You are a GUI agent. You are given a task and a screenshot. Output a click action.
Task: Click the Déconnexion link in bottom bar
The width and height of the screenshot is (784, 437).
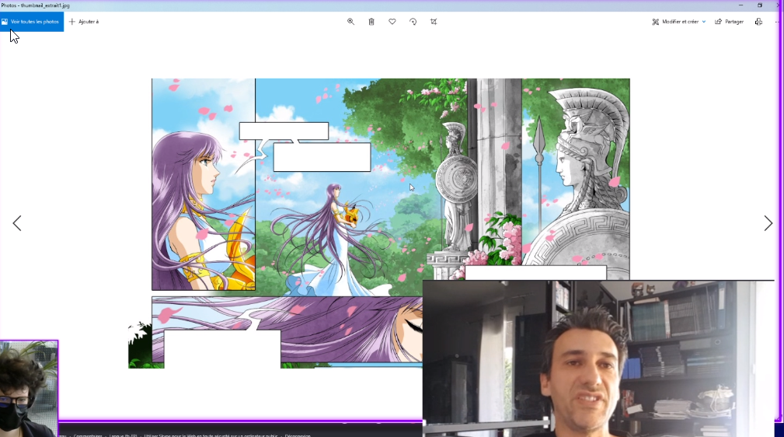[298, 435]
